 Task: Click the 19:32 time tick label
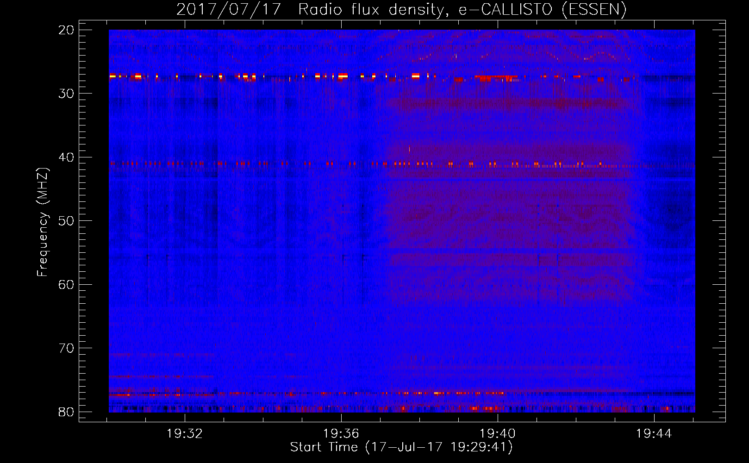point(185,434)
